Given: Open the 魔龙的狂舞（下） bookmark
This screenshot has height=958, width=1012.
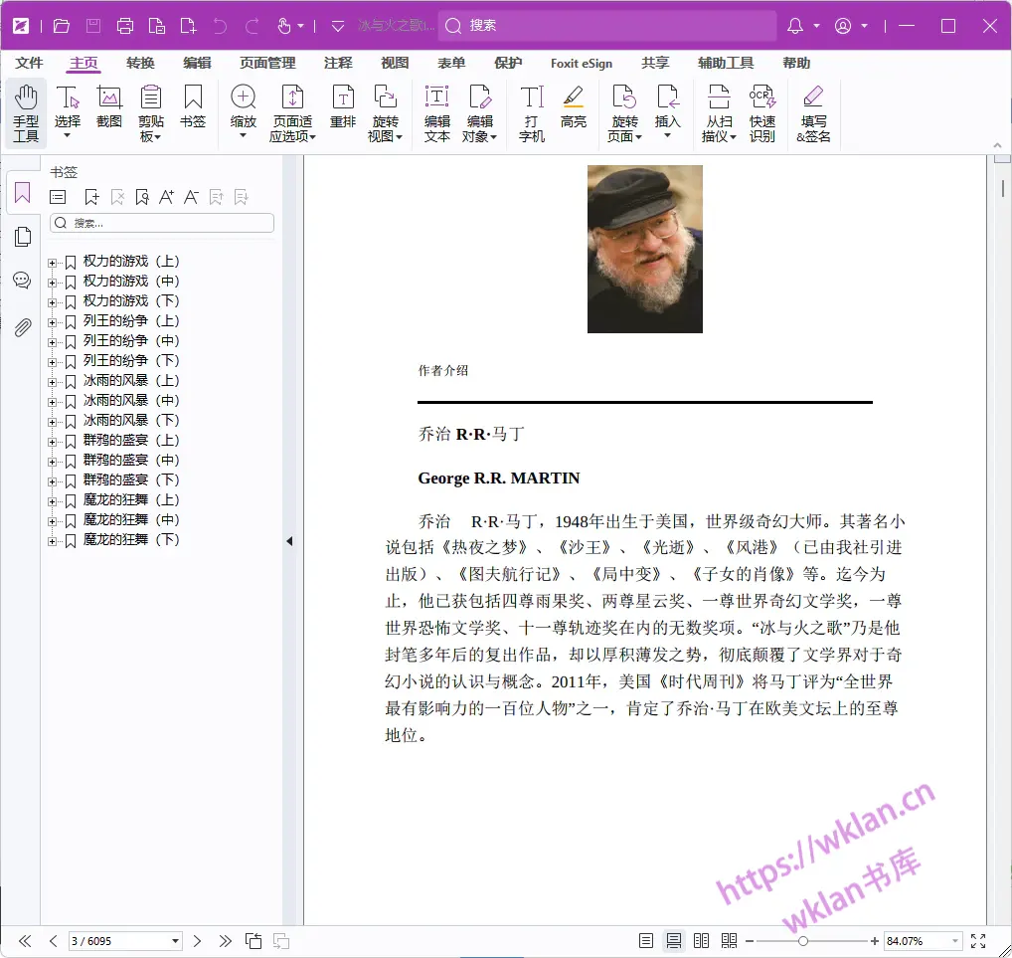Looking at the screenshot, I should click(131, 540).
